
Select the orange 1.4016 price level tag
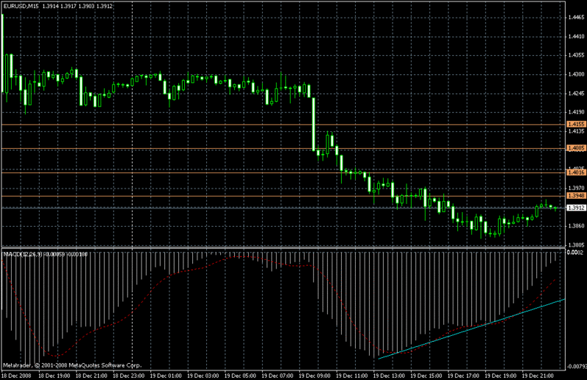click(575, 172)
